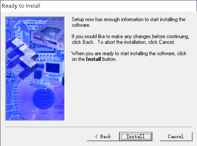Click the white header bar beside the title
Screen dimensions: 197x146
point(118,6)
